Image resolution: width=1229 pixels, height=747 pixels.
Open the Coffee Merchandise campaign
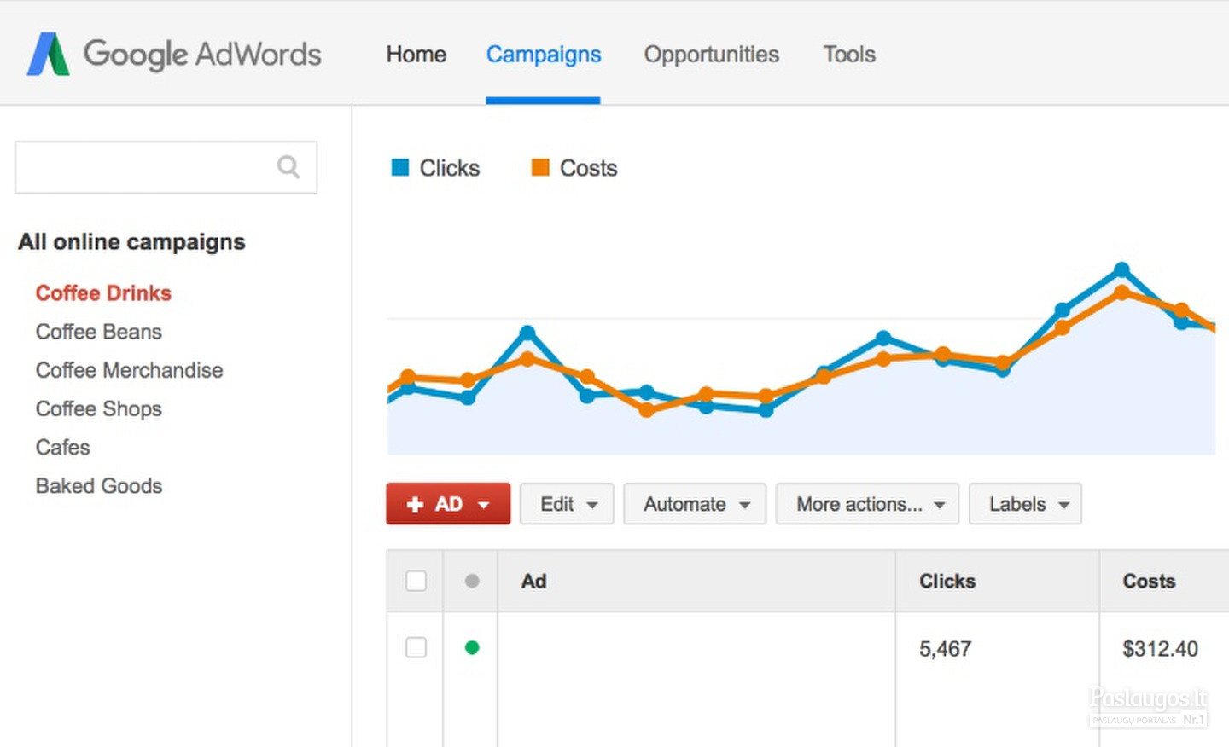pyautogui.click(x=130, y=370)
